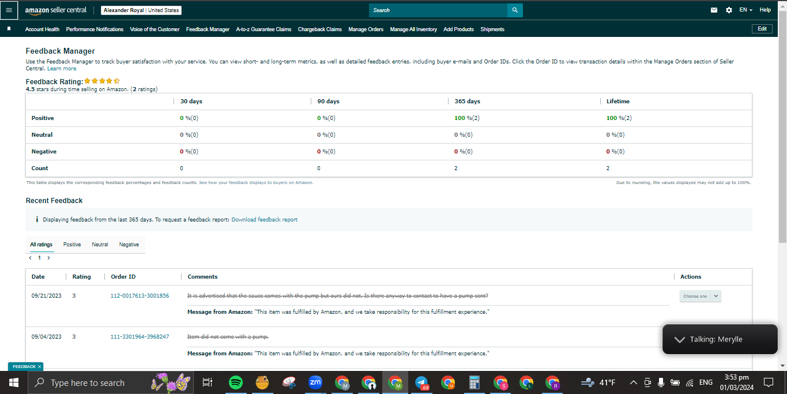Click the Download feedback report link
This screenshot has width=787, height=394.
pos(265,220)
